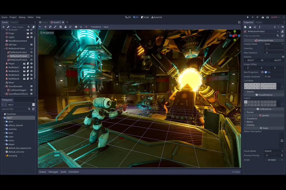Toggle visibility eye of Player node
The image size is (286, 190).
[31, 64]
